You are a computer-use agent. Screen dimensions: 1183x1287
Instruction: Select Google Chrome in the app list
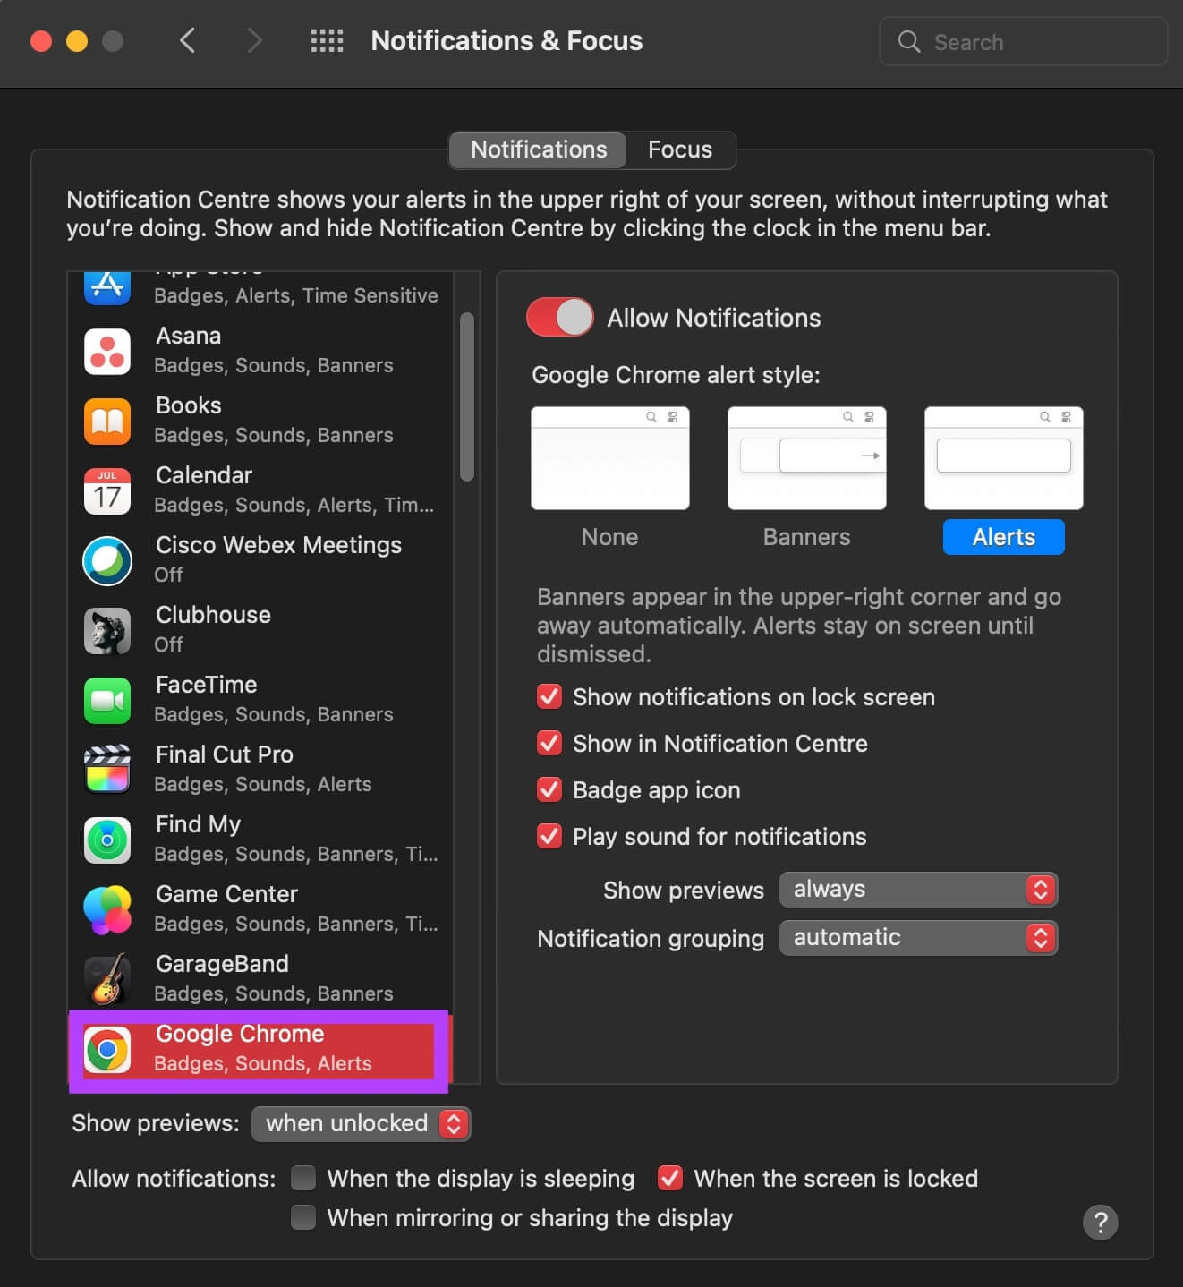point(260,1049)
